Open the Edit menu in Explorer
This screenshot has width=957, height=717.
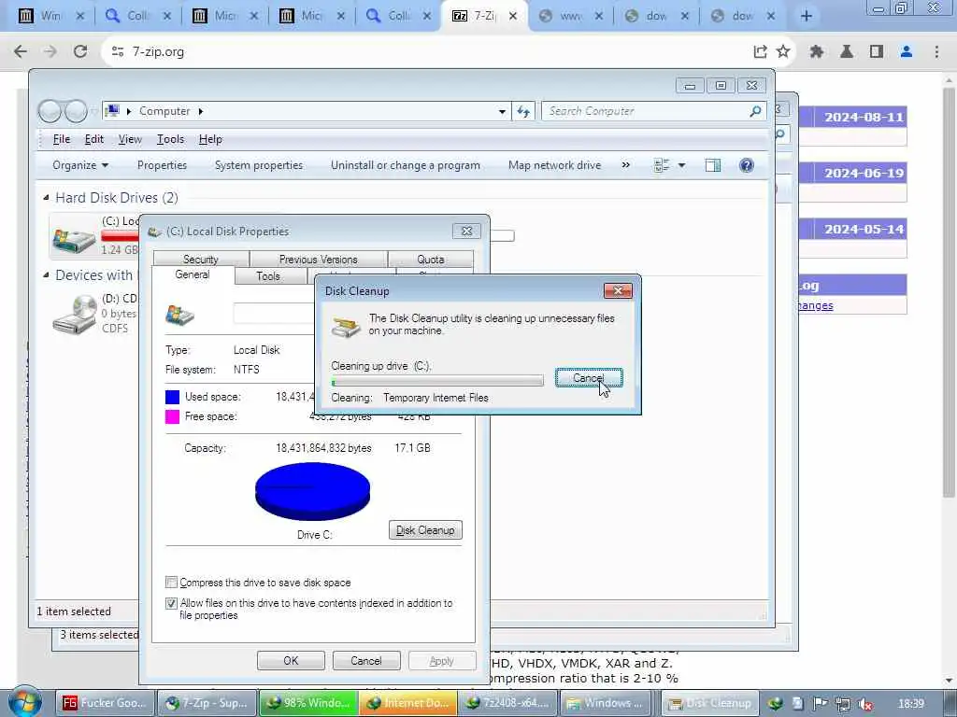(94, 139)
